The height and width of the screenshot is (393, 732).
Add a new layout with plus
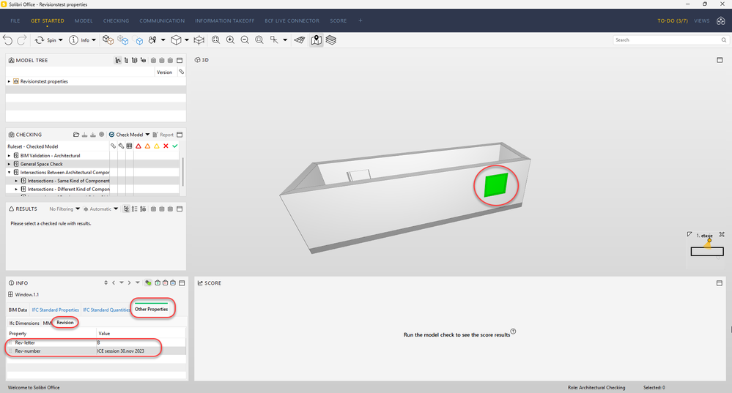(361, 20)
